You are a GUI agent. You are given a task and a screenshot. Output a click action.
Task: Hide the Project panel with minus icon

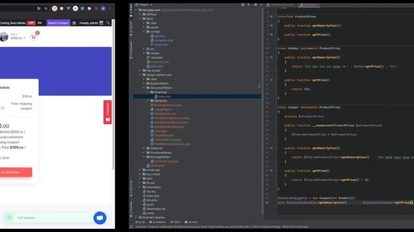point(261,5)
